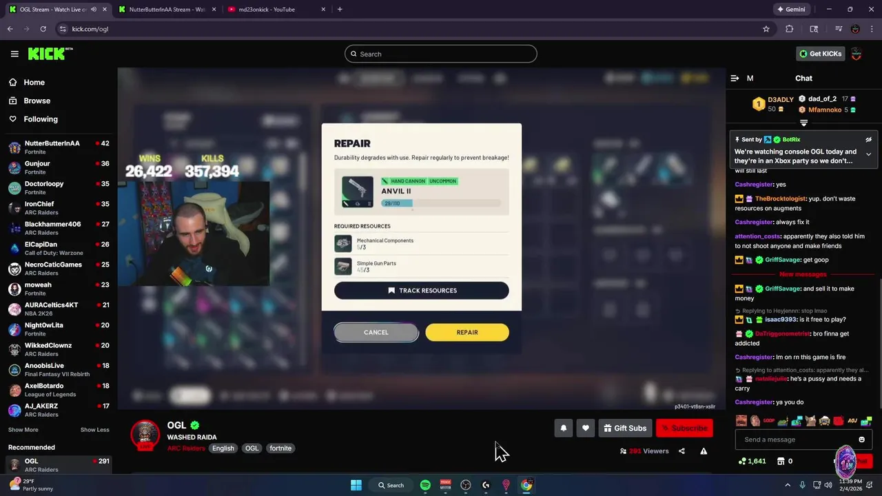Image resolution: width=882 pixels, height=496 pixels.
Task: Click the fortnite tag
Action: [x=280, y=448]
